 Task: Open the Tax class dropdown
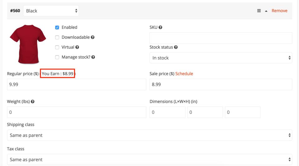pyautogui.click(x=149, y=159)
